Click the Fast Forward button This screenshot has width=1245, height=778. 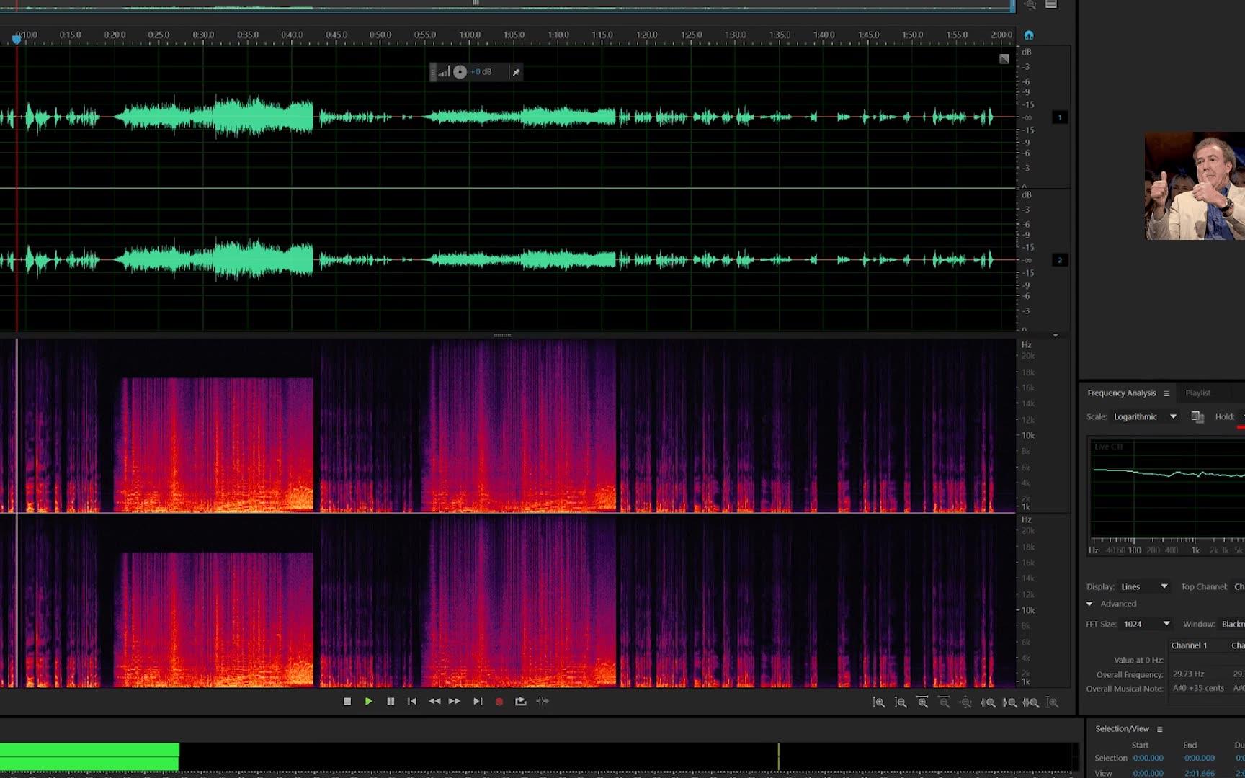click(455, 701)
